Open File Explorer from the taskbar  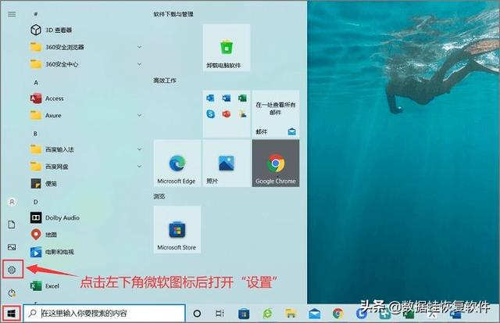pyautogui.click(x=291, y=314)
